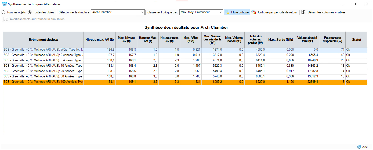Click the Critique par période de retour icon

pyautogui.click(x=254, y=12)
